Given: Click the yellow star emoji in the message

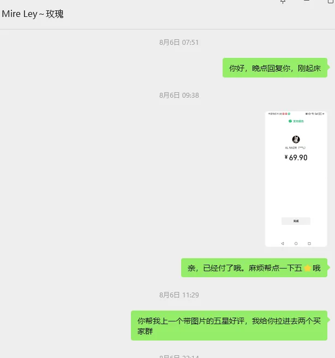Looking at the screenshot, I should [x=307, y=268].
